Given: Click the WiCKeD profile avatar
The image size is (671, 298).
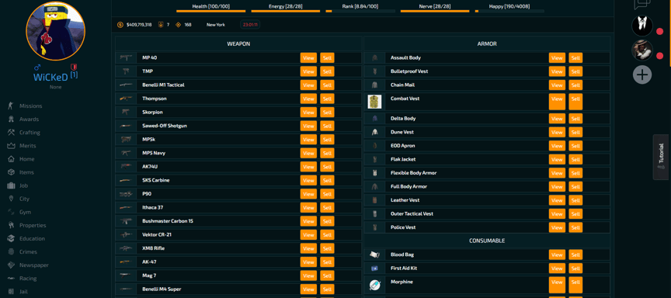Looking at the screenshot, I should (55, 31).
